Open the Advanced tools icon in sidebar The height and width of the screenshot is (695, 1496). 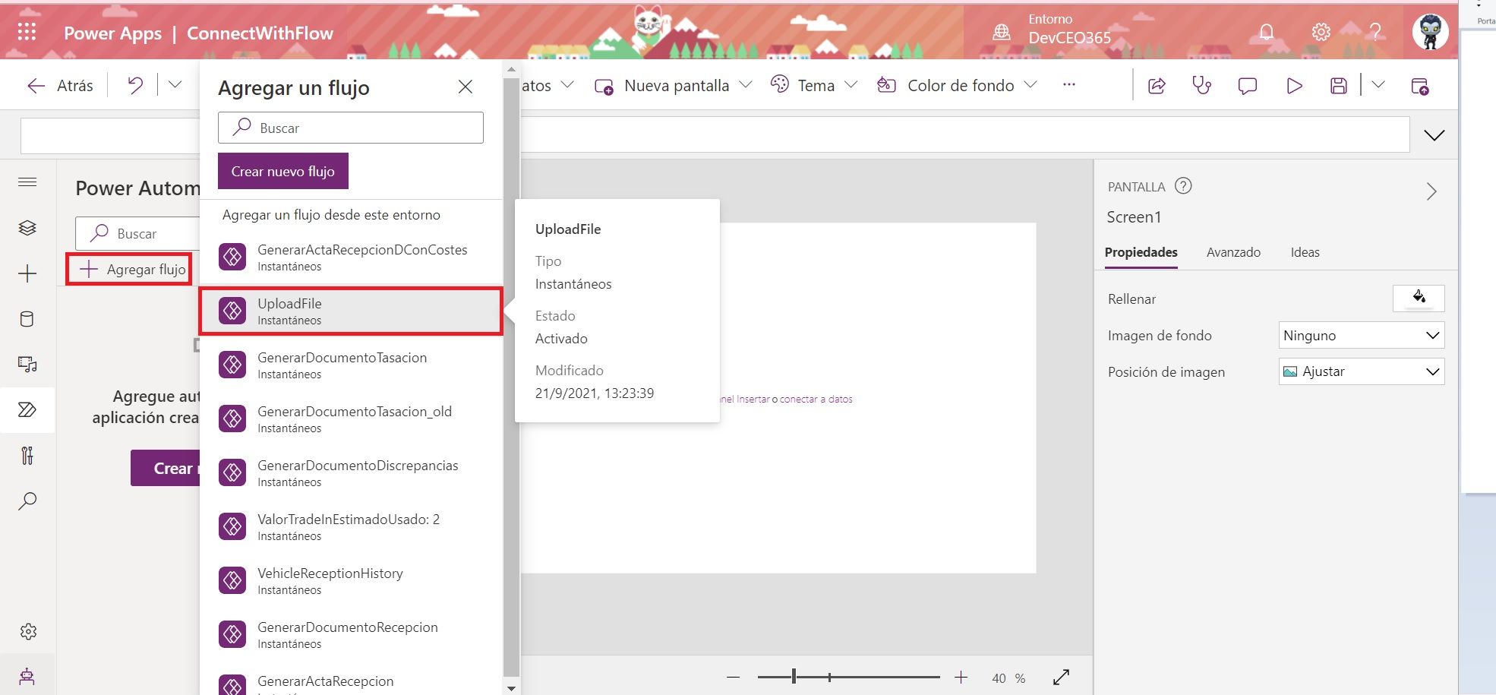click(27, 456)
